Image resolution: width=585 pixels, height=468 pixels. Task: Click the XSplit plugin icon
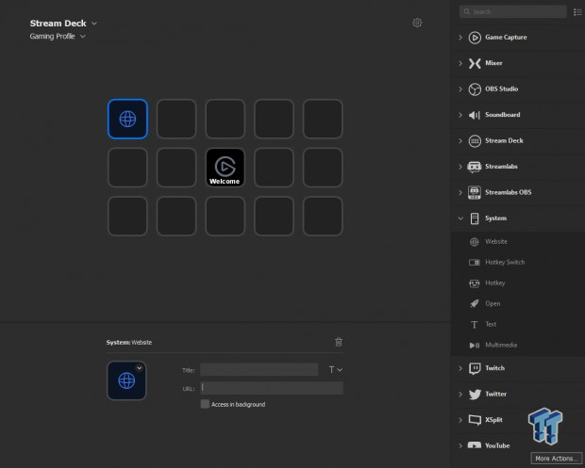click(x=475, y=420)
